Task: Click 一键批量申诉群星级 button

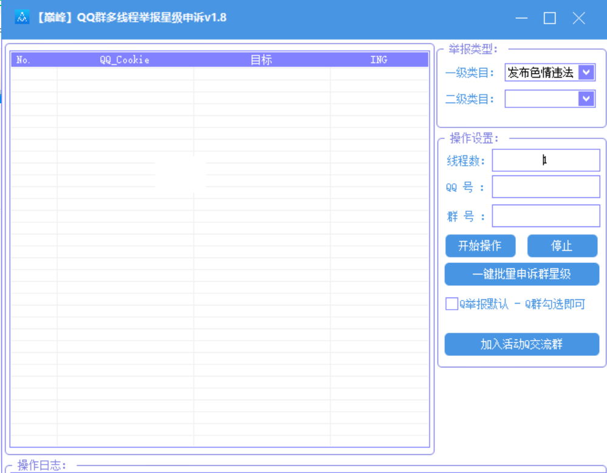Action: pos(521,274)
